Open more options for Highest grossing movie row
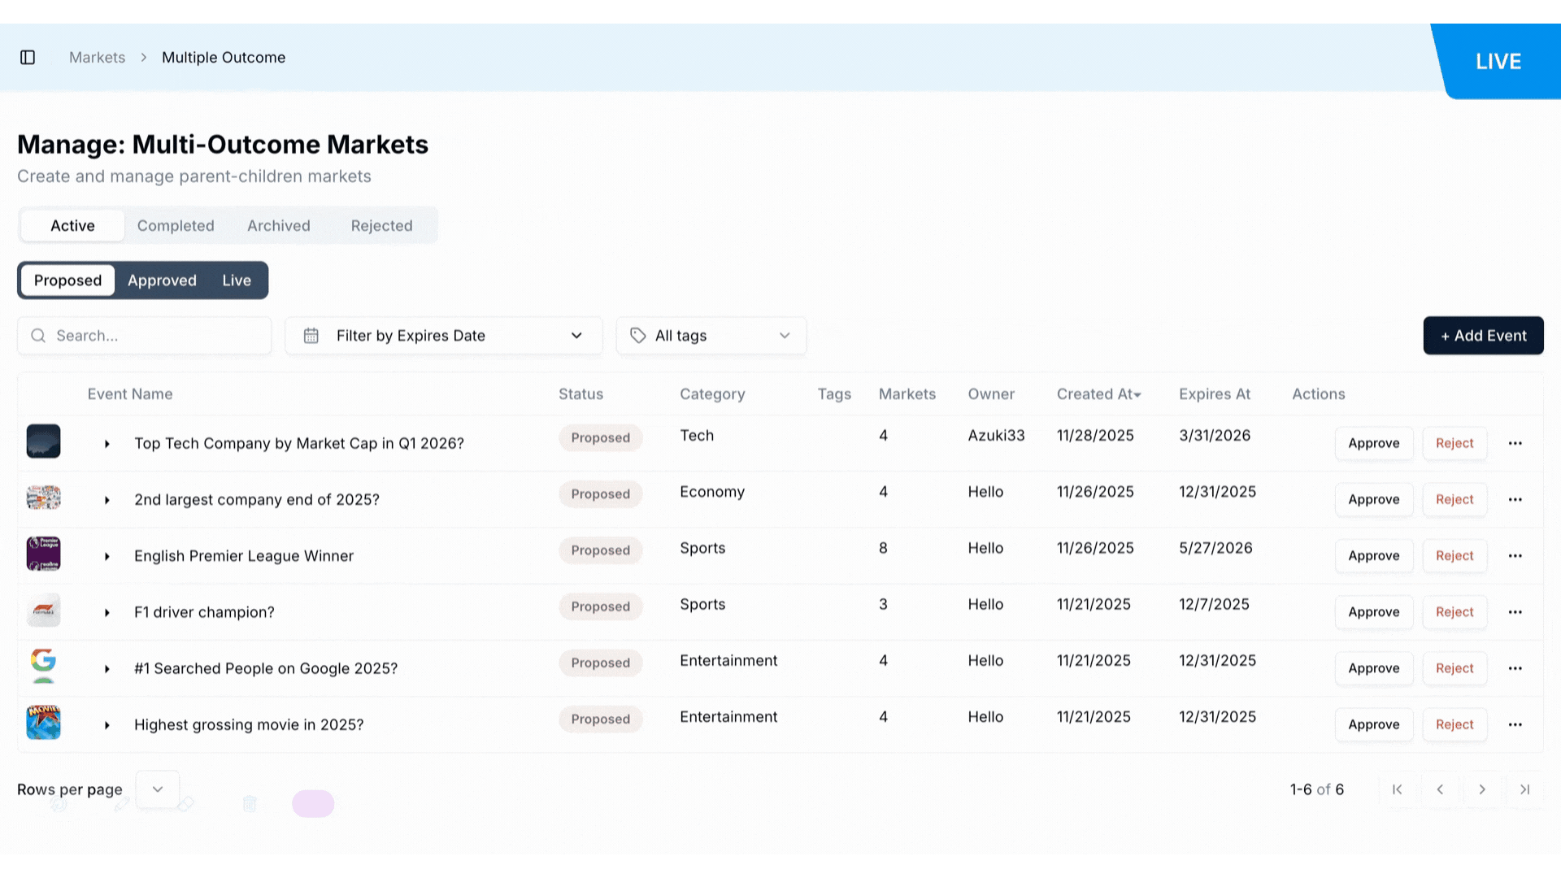The image size is (1561, 878). click(1515, 724)
